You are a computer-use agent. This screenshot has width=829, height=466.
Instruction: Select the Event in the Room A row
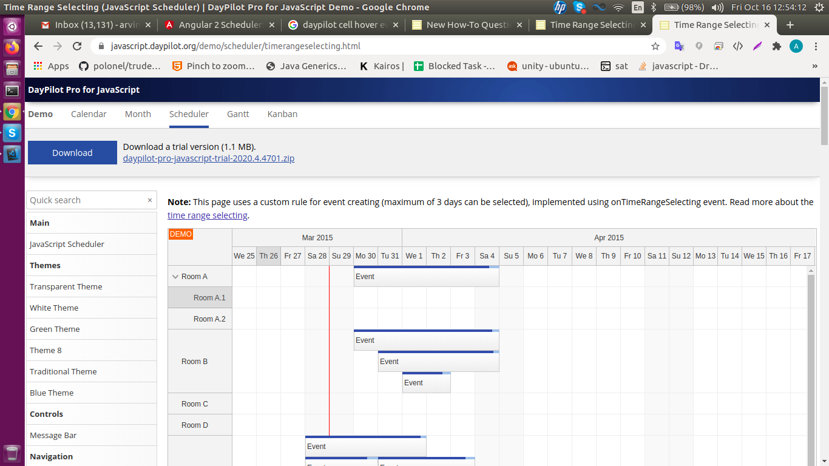click(426, 276)
